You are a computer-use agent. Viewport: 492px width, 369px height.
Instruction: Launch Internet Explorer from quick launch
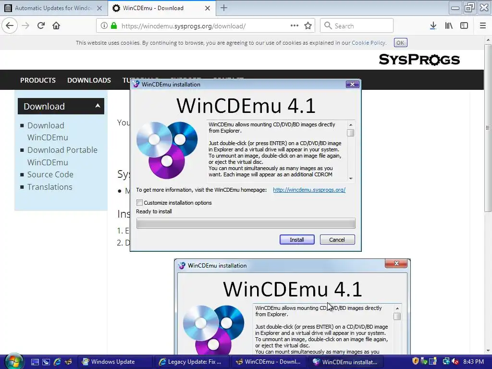[x=57, y=362]
